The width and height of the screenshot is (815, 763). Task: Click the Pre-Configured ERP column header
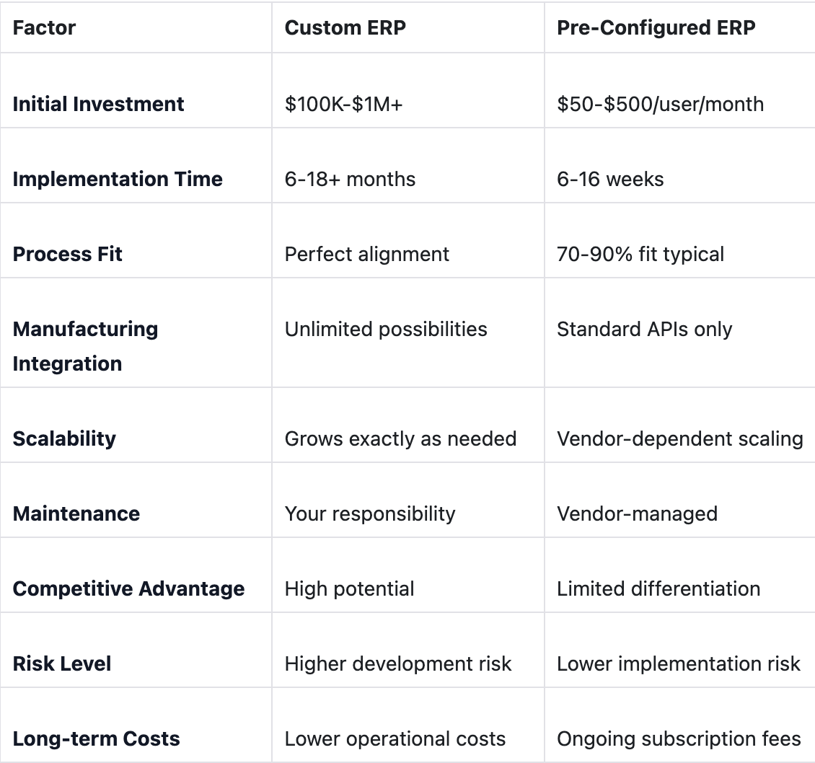point(656,28)
